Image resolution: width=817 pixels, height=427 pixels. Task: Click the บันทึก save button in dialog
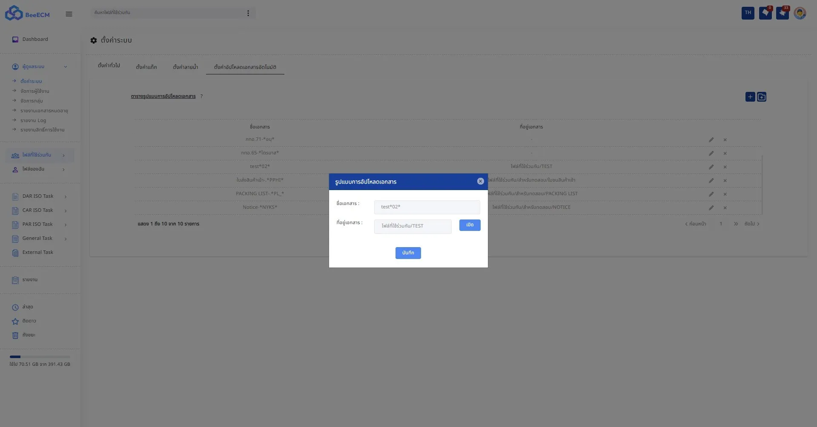coord(407,253)
